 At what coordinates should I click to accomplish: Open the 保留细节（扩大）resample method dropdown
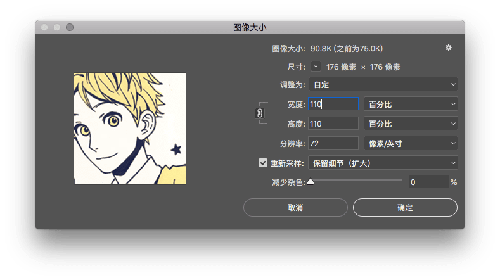(383, 163)
